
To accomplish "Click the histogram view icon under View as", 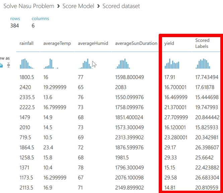I will pyautogui.click(x=1, y=65).
